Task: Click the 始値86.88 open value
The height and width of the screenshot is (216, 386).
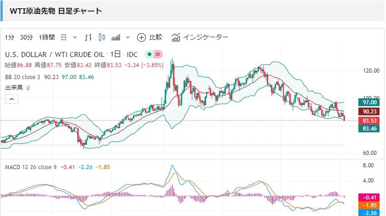Action: [18, 65]
